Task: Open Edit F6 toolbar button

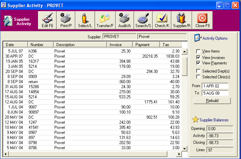Action: coord(47,20)
